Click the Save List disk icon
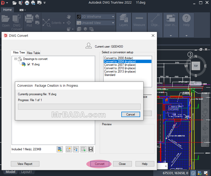The image size is (211, 176). coord(91,149)
